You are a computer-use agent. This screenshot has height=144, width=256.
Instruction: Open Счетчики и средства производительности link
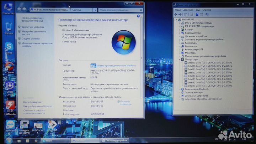point(34,112)
